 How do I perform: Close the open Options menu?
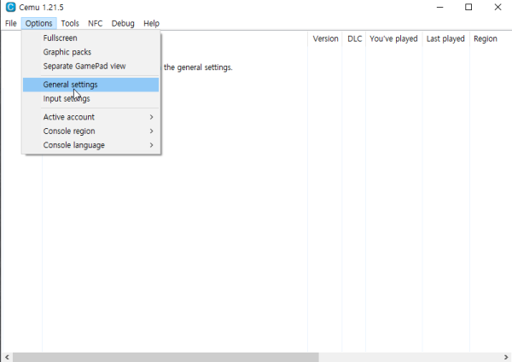[x=39, y=23]
